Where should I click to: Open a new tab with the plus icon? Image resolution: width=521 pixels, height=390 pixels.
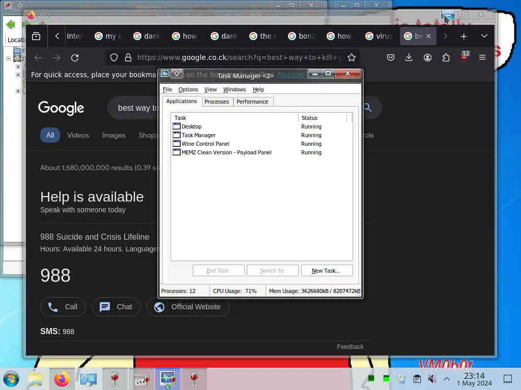(x=464, y=36)
